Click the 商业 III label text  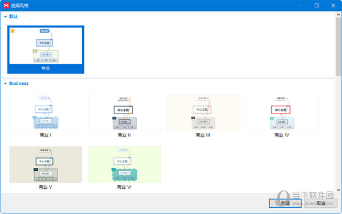pyautogui.click(x=203, y=135)
